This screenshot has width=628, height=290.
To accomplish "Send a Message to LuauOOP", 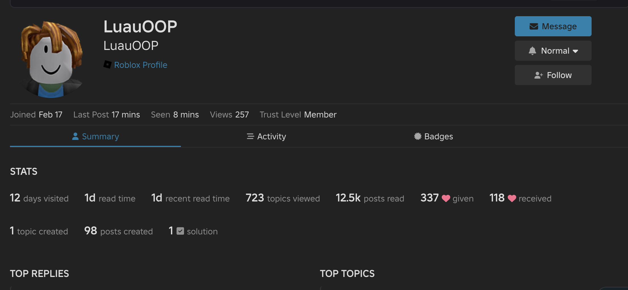I will 553,26.
